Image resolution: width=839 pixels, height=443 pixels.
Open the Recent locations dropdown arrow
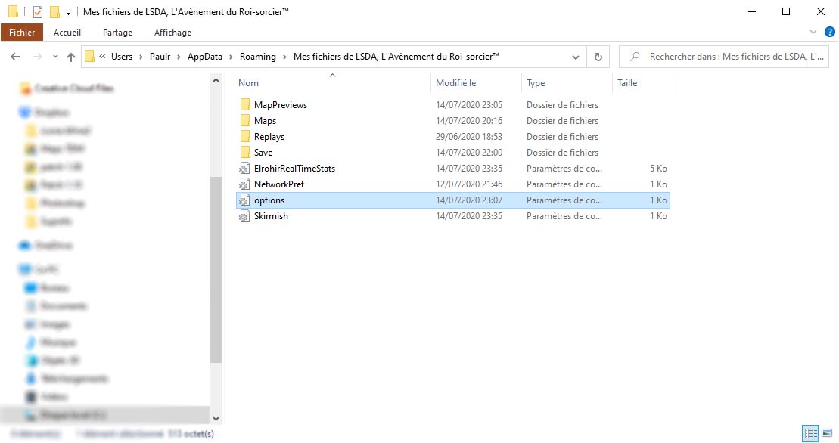55,57
